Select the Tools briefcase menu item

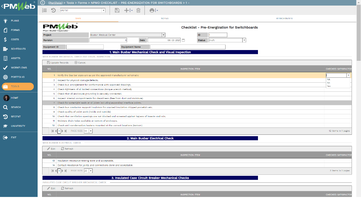(x=18, y=86)
